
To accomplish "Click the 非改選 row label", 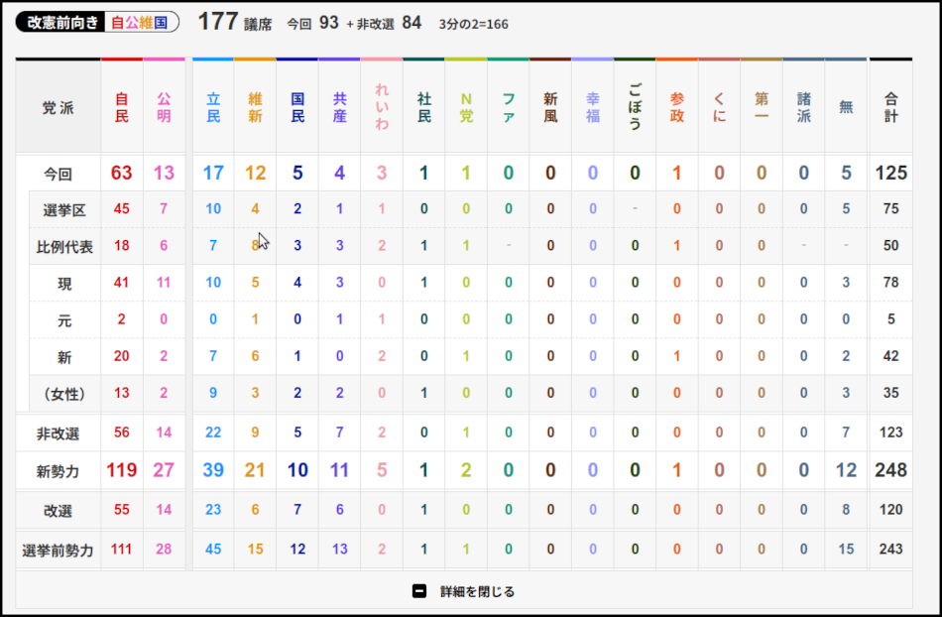I will coord(59,433).
